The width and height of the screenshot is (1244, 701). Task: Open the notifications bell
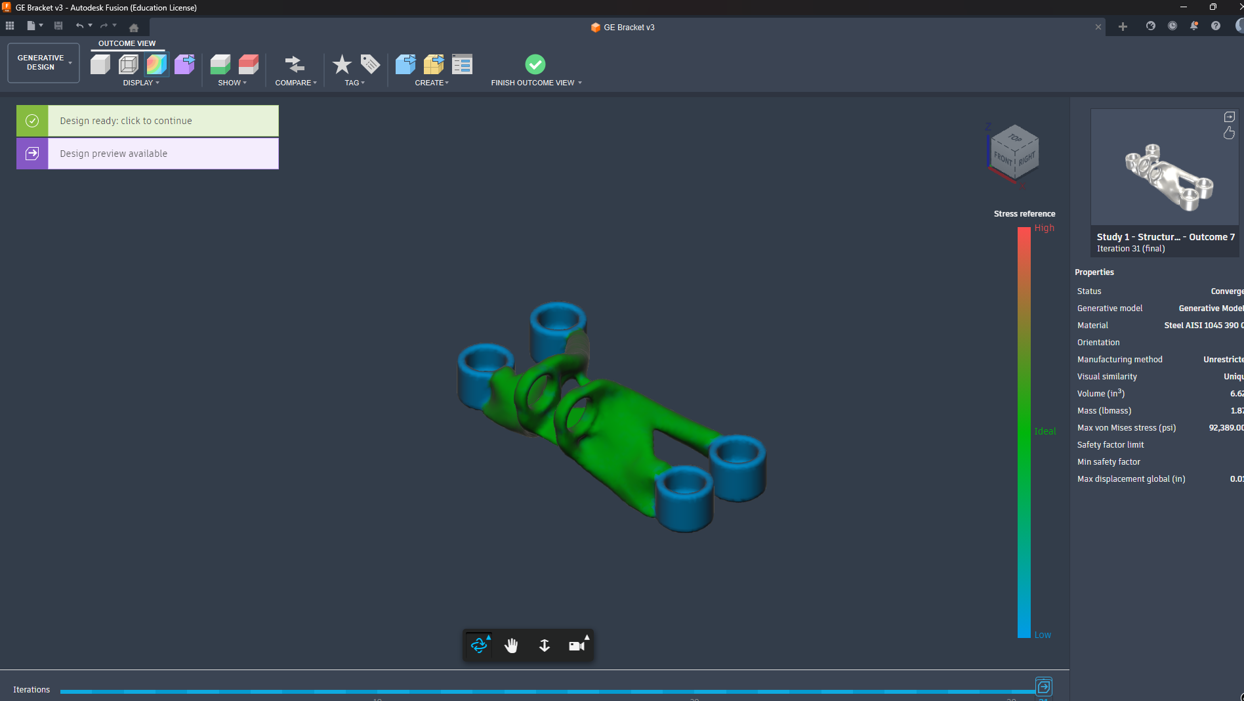tap(1194, 26)
